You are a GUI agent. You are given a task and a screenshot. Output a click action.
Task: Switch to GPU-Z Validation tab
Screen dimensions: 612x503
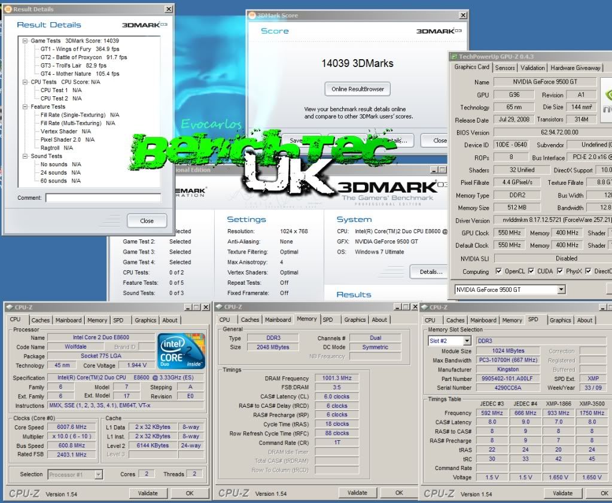(532, 68)
